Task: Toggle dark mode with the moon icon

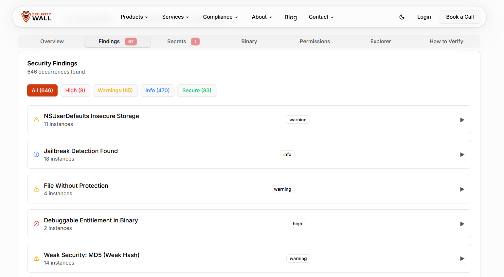Action: 402,17
